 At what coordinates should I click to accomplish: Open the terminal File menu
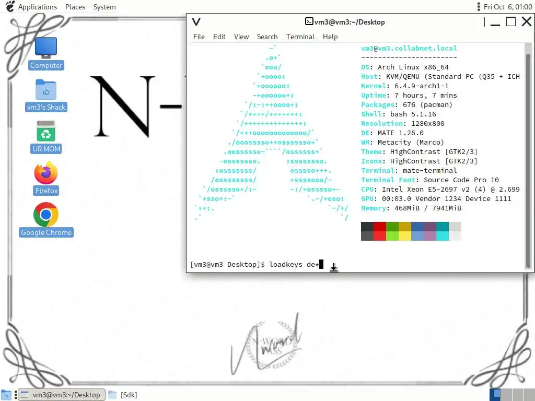tap(199, 37)
